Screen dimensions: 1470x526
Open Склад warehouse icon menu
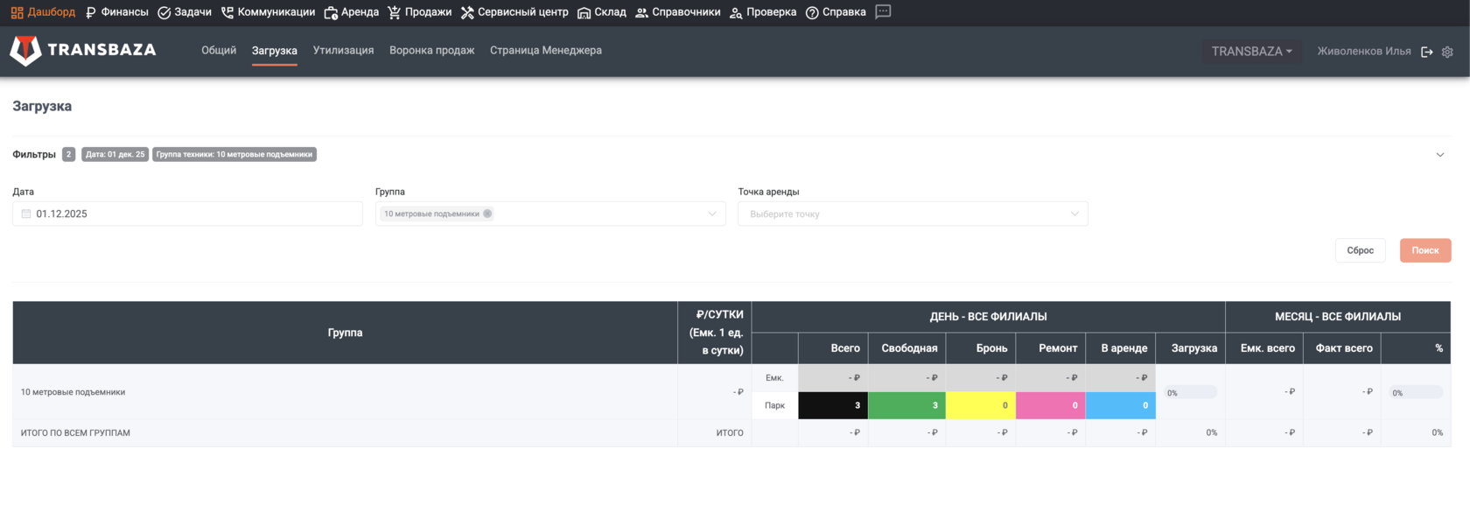[x=602, y=12]
